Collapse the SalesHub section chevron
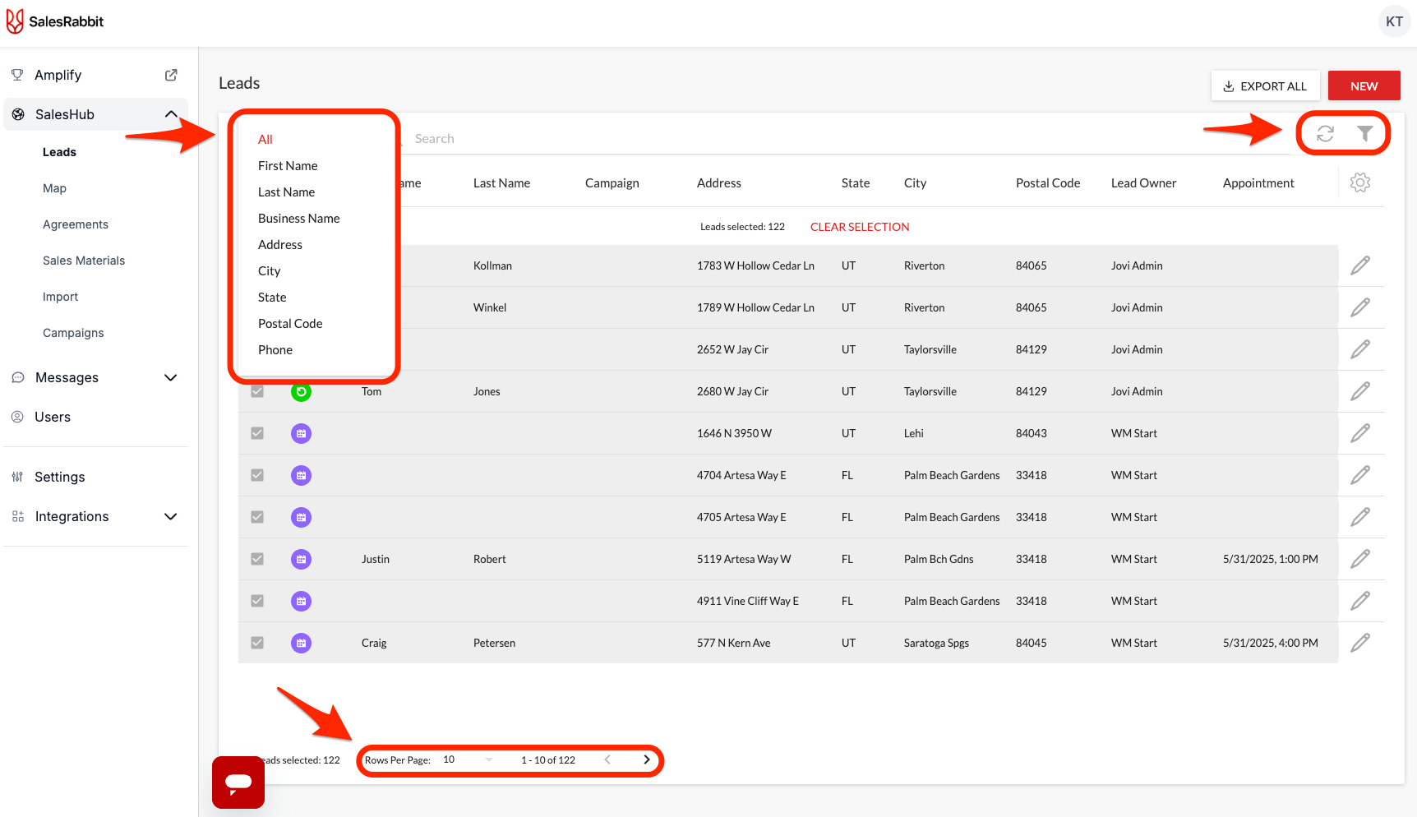 (171, 114)
